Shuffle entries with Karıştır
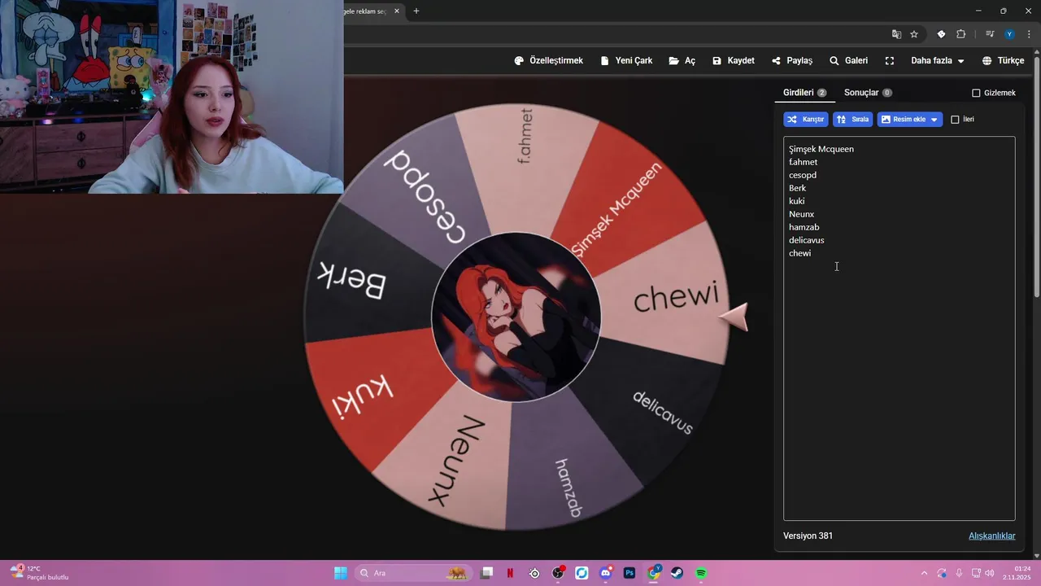 point(806,120)
